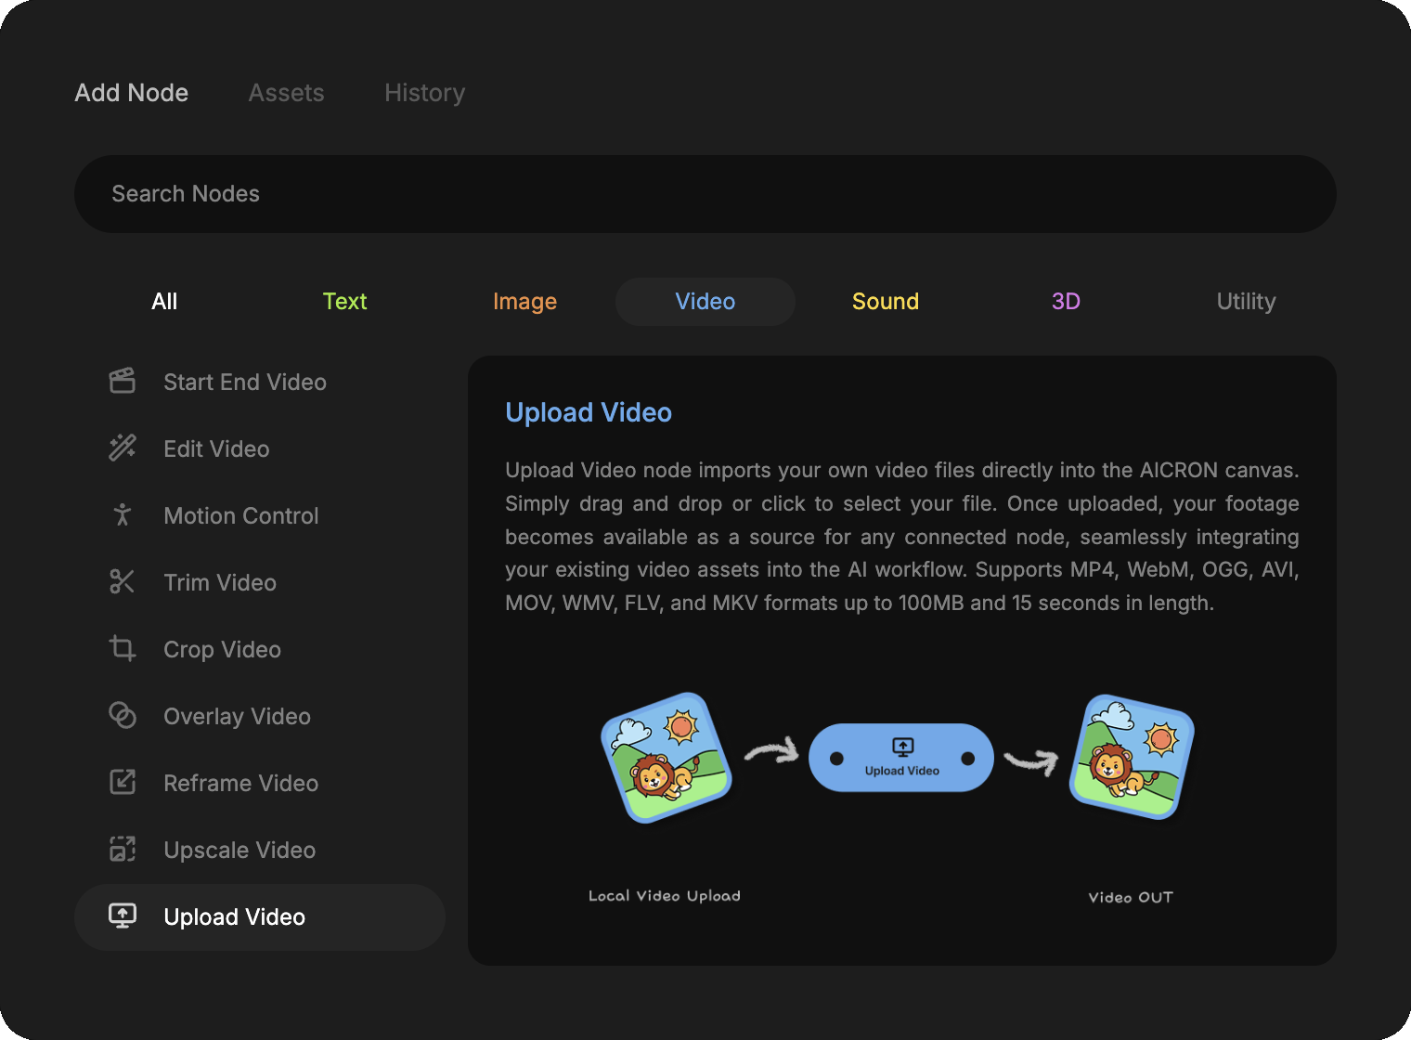Show Utility category nodes
This screenshot has width=1411, height=1040.
[1246, 302]
